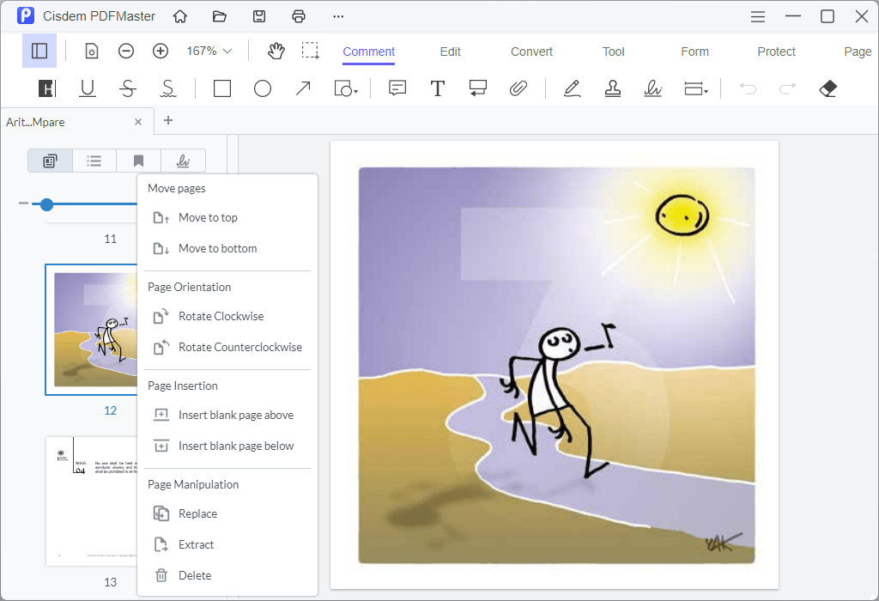
Task: Open the zoom level dropdown
Action: tap(207, 52)
